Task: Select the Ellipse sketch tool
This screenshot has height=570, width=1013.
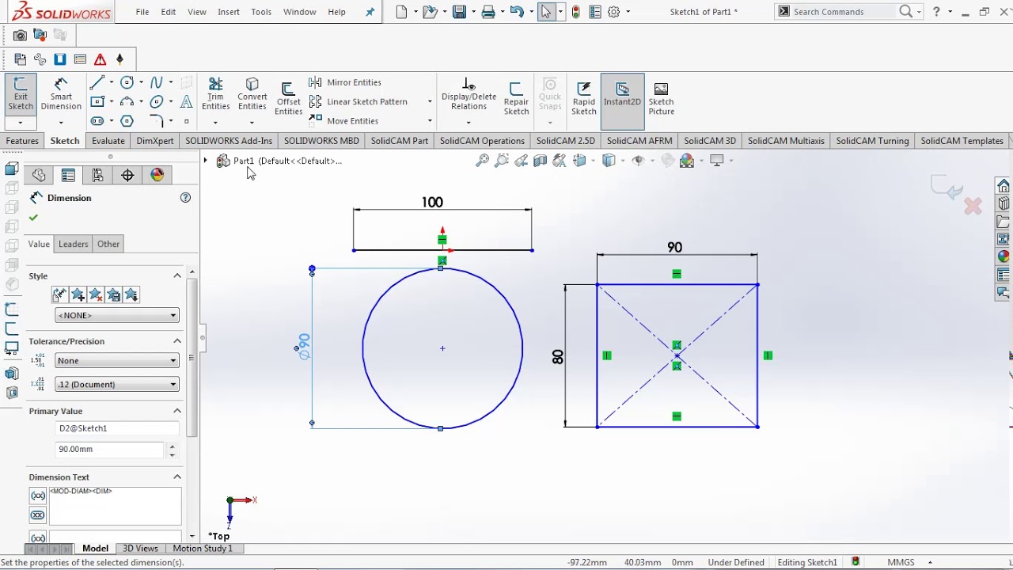Action: 157,101
